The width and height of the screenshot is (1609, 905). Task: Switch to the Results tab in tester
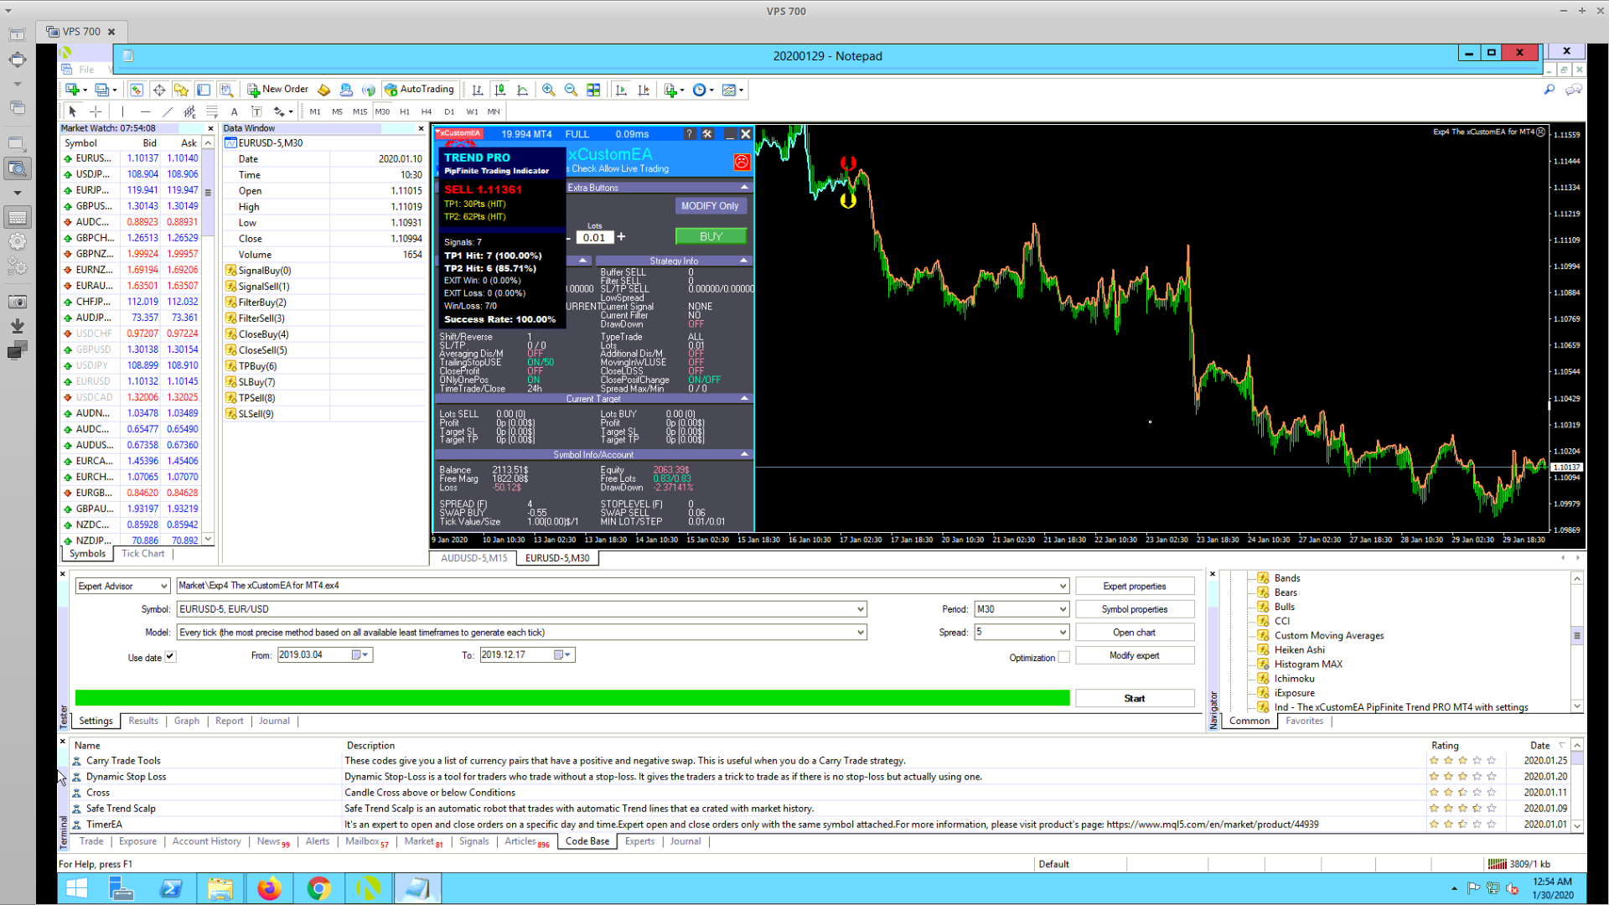pos(143,721)
